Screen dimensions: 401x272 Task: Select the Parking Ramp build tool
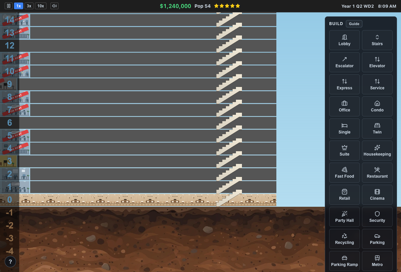pos(345,261)
